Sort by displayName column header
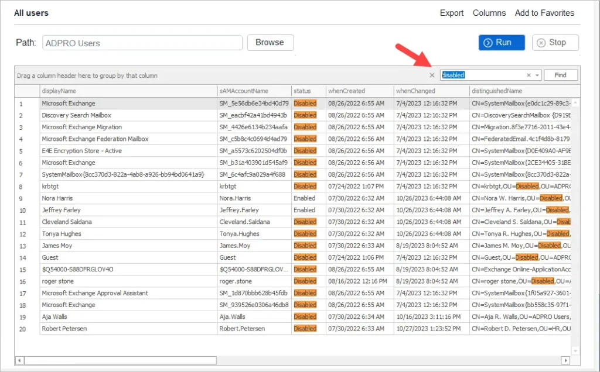 pyautogui.click(x=128, y=91)
